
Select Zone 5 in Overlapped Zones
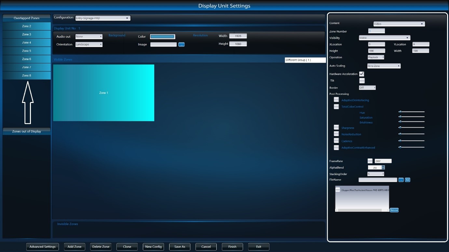tap(27, 51)
